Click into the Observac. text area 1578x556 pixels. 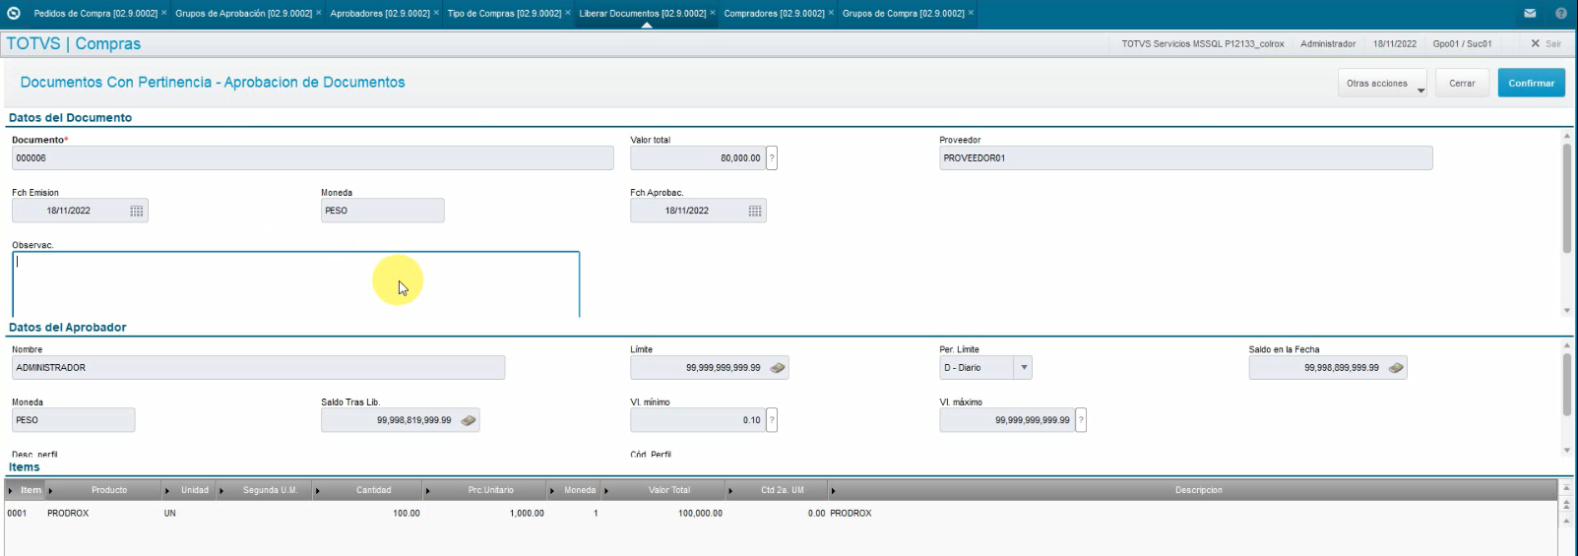click(295, 284)
